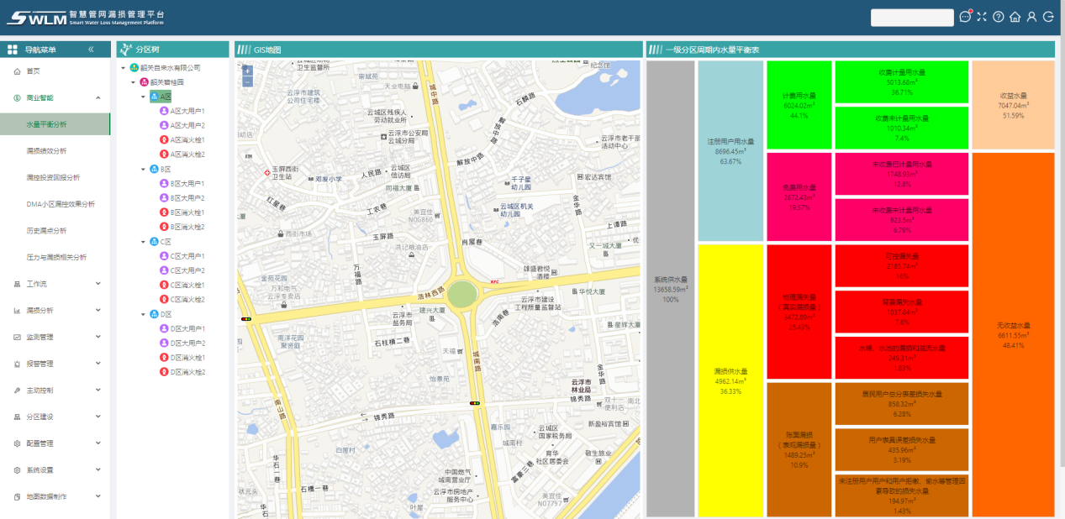
Task: Select the C区大用户1 user icon
Action: [x=164, y=256]
